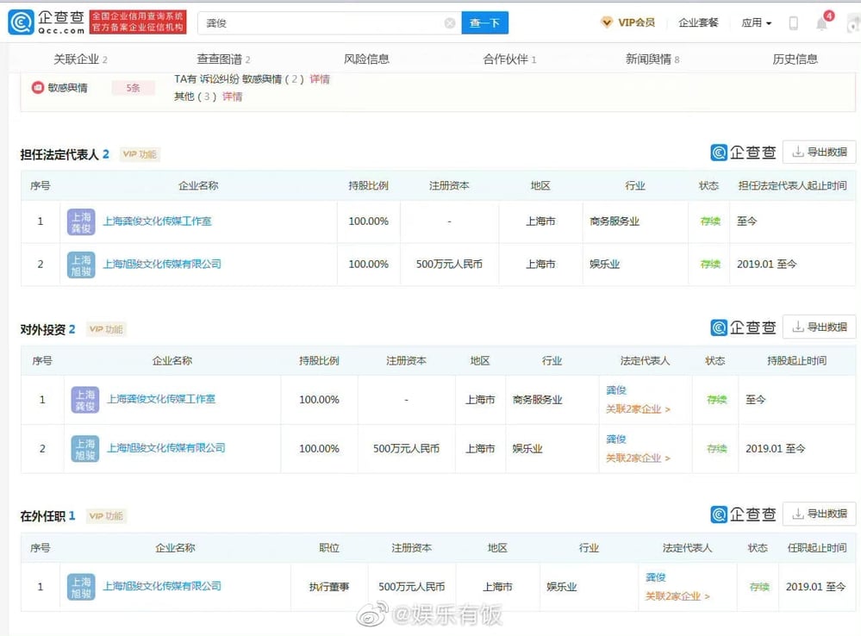
Task: Click 龚俊 legal representative in 在外任职 table
Action: 656,577
